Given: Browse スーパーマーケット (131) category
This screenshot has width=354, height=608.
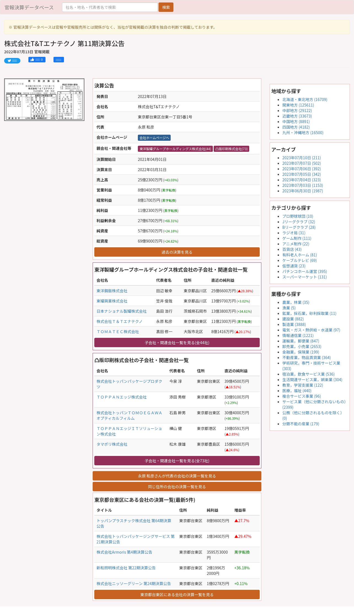Looking at the screenshot, I should coord(304,277).
